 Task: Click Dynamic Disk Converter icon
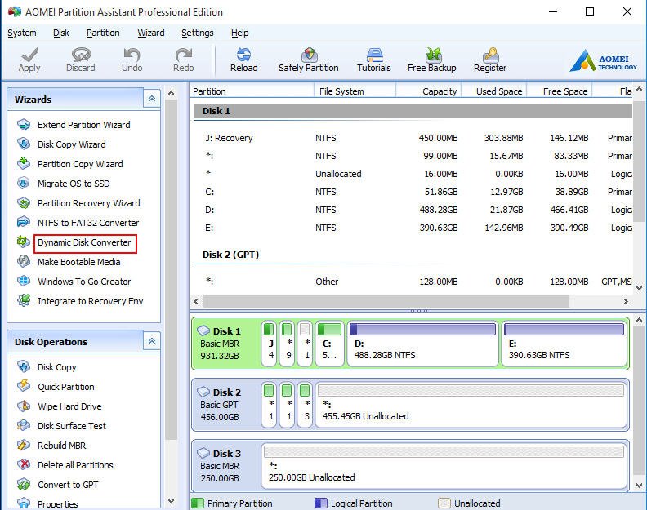pyautogui.click(x=24, y=242)
